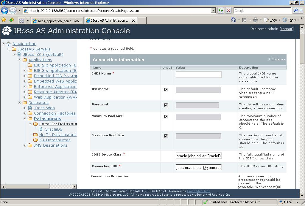This screenshot has height=206, width=305.
Task: Click the Datasources folder icon
Action: [x=30, y=118]
